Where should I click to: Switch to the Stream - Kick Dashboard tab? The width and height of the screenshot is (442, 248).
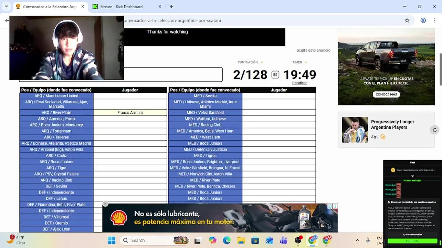coord(127,7)
